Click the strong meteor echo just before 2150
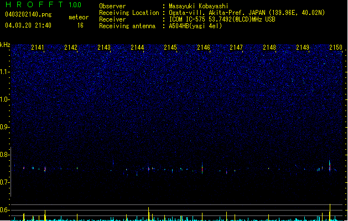Viewport: 348px width, 221px height. [x=330, y=166]
